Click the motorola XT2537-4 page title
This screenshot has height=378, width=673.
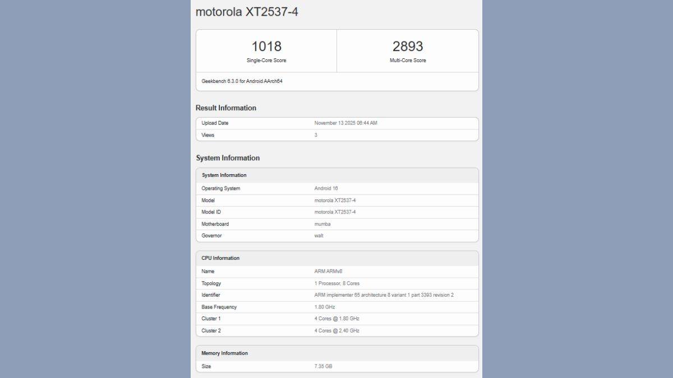pyautogui.click(x=246, y=12)
